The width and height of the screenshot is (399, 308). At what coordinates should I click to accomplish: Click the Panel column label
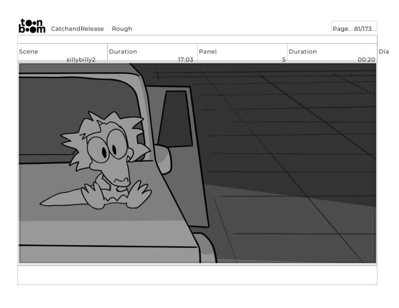(x=208, y=52)
